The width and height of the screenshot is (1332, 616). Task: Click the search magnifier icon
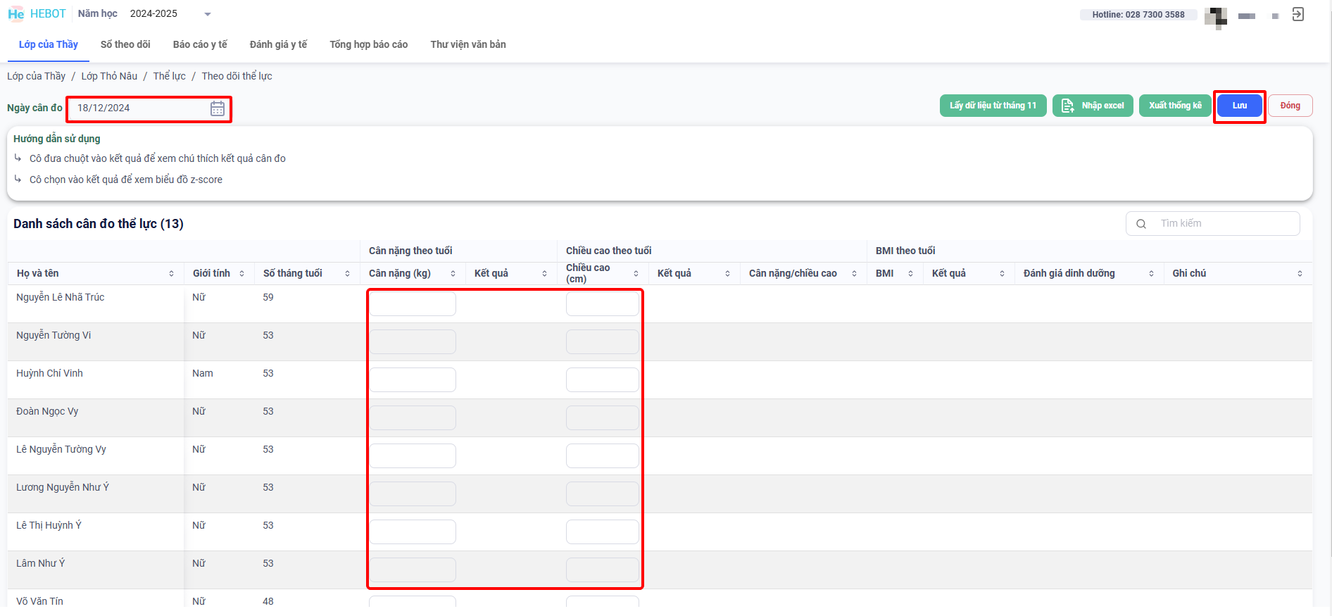click(x=1141, y=224)
